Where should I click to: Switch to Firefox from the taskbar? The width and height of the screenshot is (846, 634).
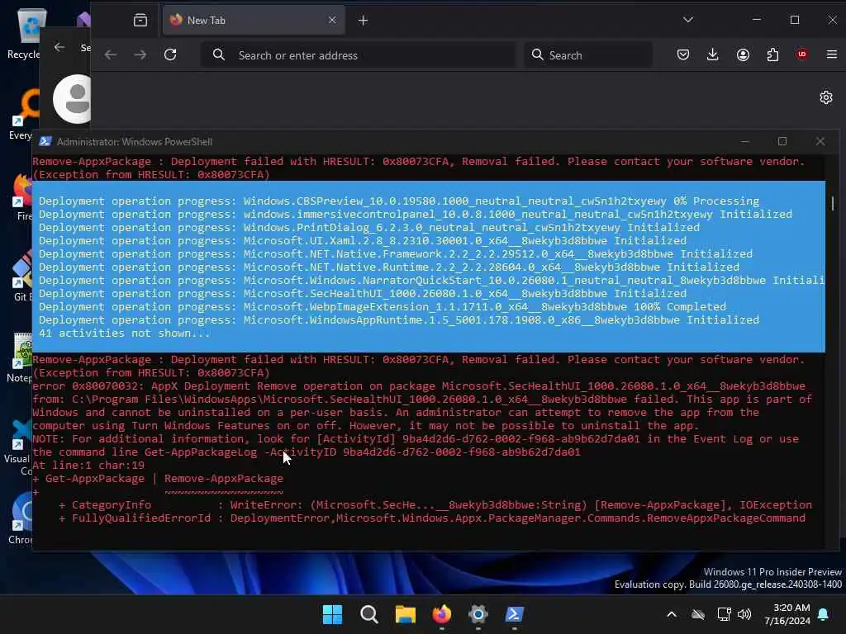tap(441, 614)
